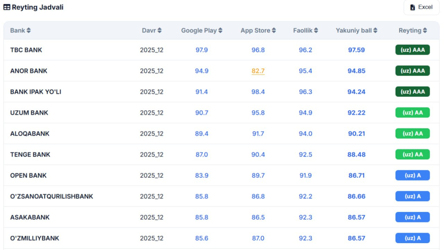
Task: Click sort arrows next to Faollik
Action: pos(316,31)
